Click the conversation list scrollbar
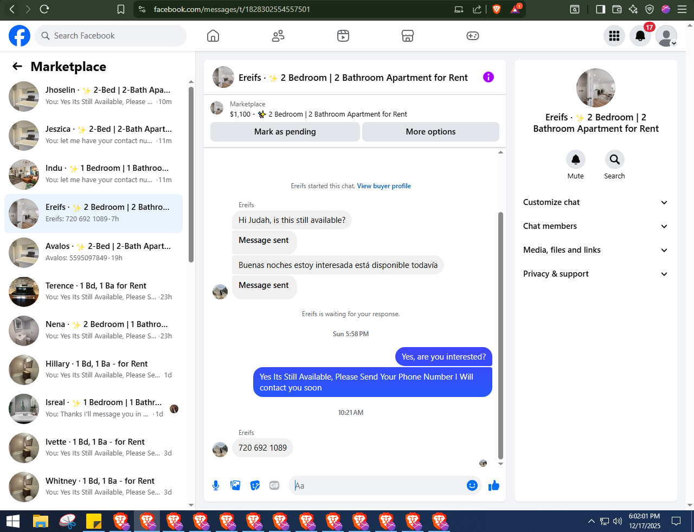 [x=191, y=175]
